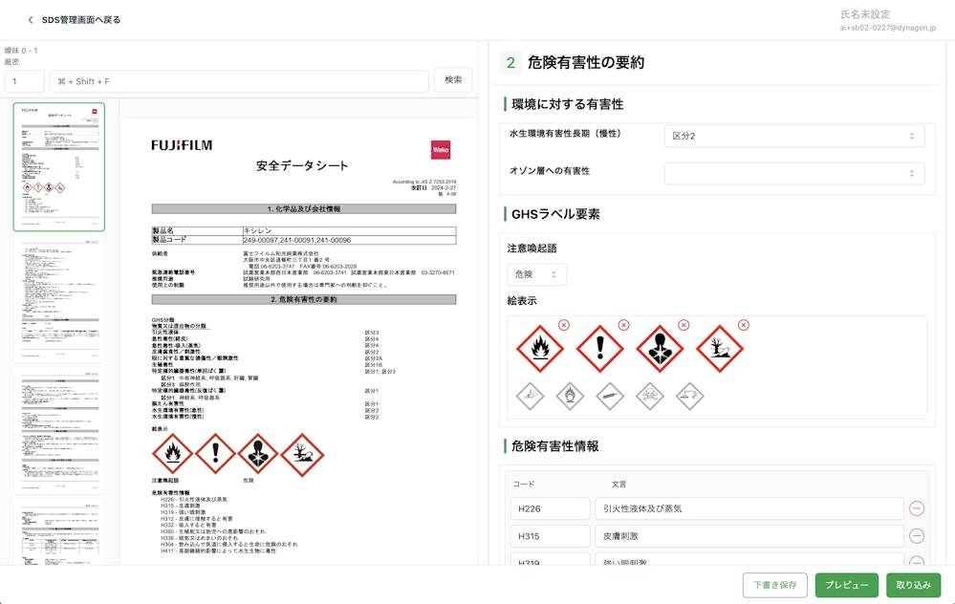Add the grey skull and crossbones pictogram
This screenshot has width=955, height=604.
point(650,397)
